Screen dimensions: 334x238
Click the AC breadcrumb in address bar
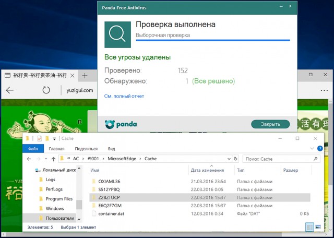(x=76, y=159)
